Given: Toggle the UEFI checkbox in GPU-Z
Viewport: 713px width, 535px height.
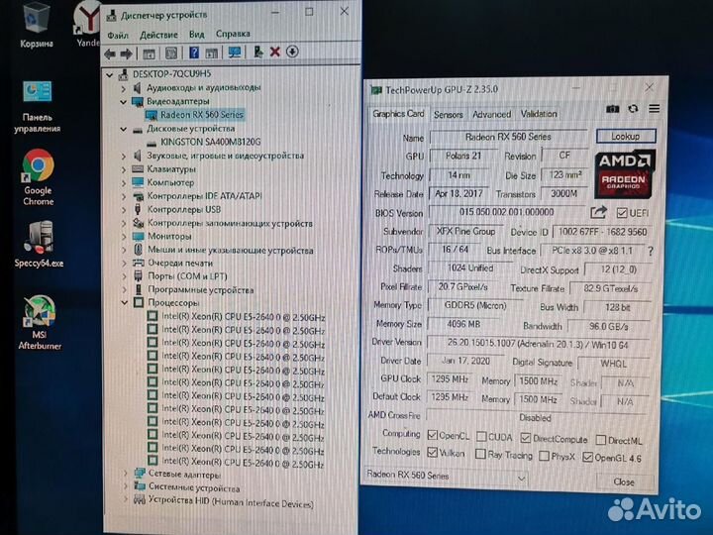Looking at the screenshot, I should (x=622, y=213).
